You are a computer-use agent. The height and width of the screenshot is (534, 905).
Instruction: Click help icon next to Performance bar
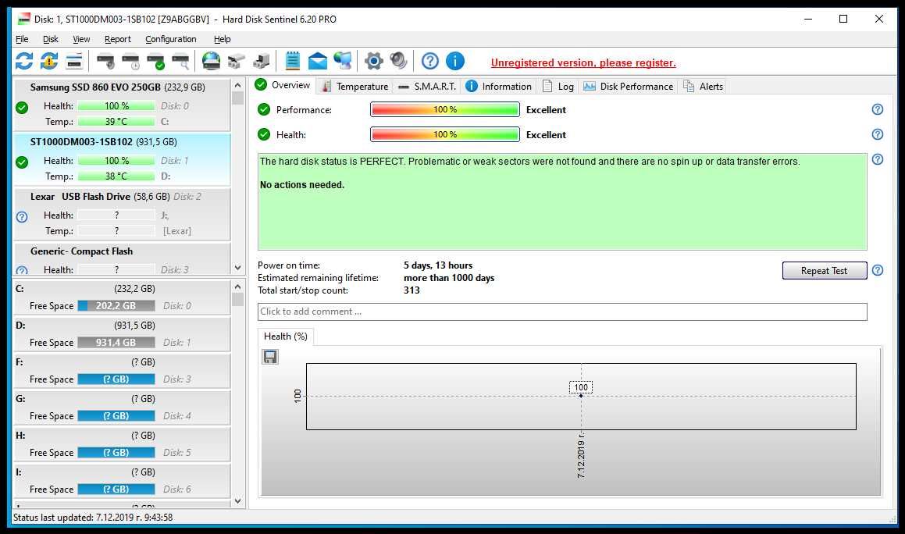[x=878, y=109]
